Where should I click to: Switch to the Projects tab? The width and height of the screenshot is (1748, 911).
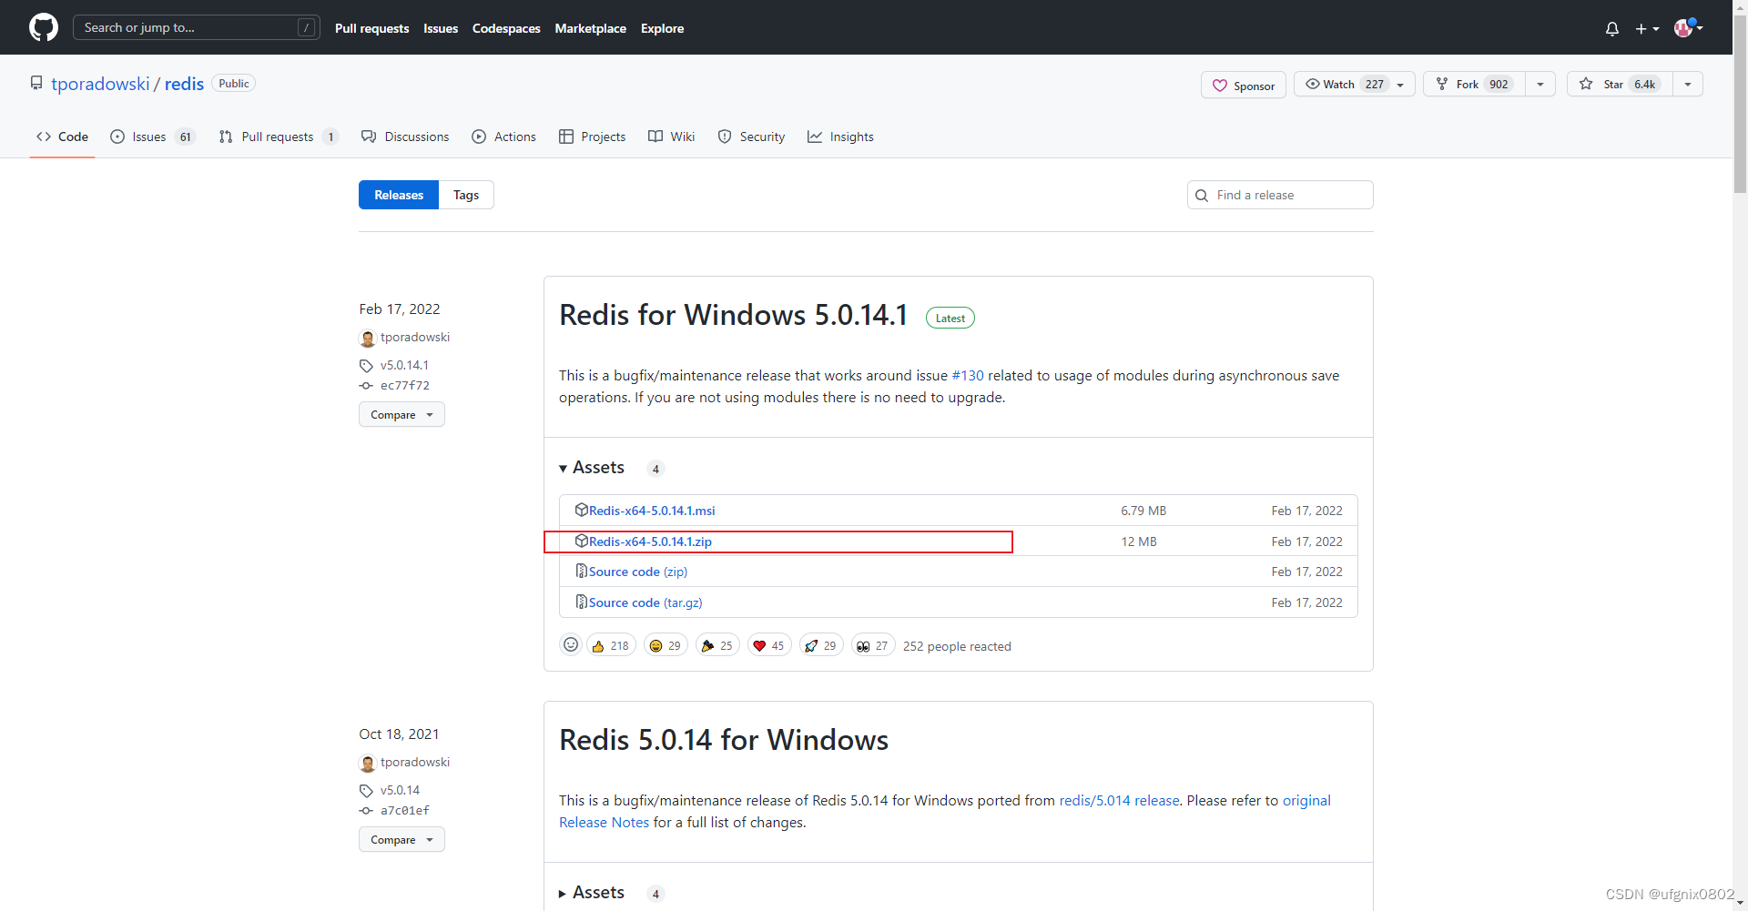click(x=592, y=137)
